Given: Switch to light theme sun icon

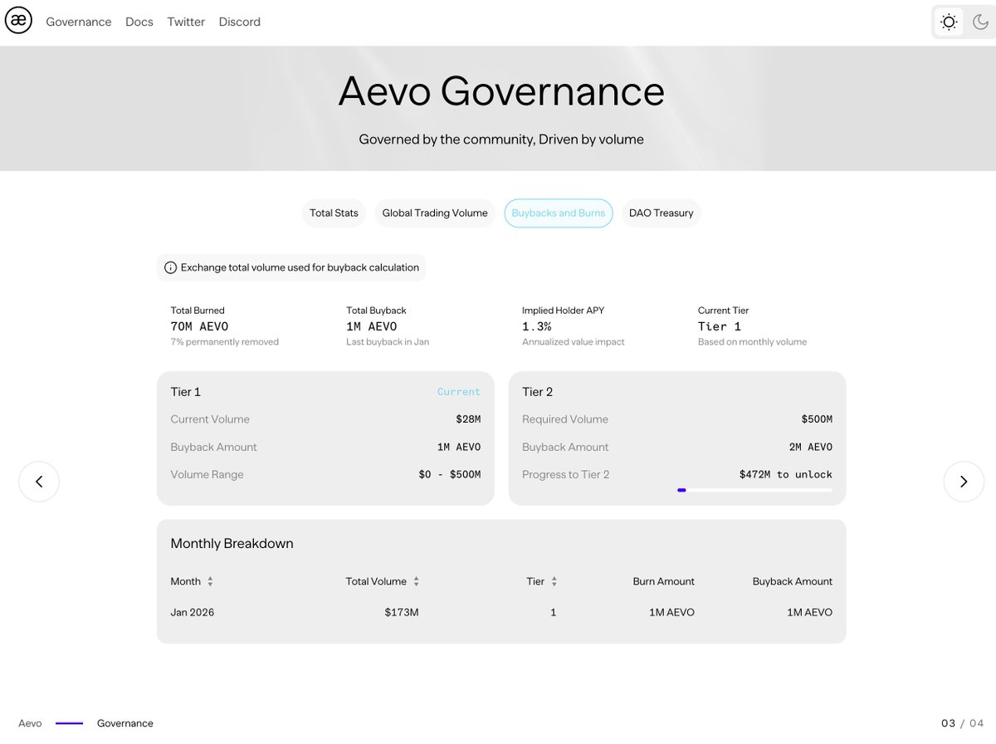Looking at the screenshot, I should [x=949, y=22].
